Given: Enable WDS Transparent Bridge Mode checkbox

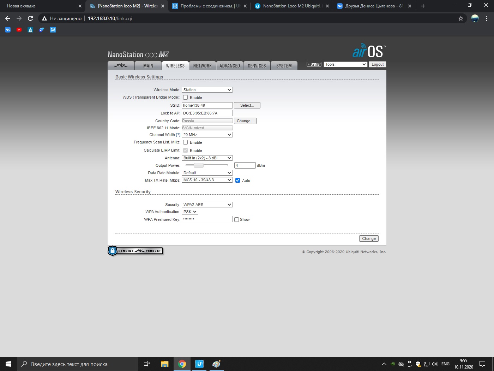Looking at the screenshot, I should pyautogui.click(x=185, y=98).
